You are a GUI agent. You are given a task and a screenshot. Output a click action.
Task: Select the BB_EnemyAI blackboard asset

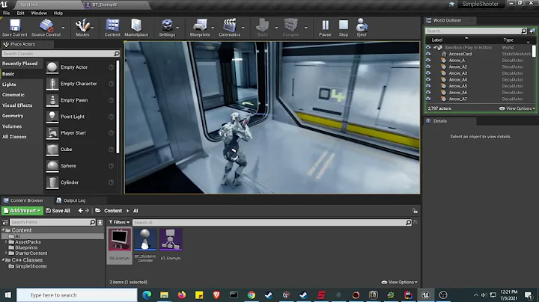(120, 245)
